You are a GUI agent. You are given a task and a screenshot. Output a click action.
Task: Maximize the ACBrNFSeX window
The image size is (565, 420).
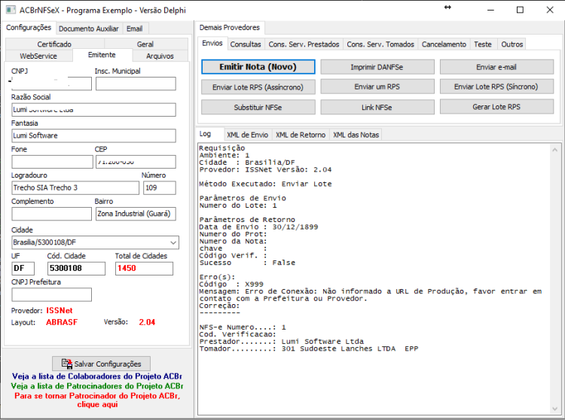click(x=520, y=10)
